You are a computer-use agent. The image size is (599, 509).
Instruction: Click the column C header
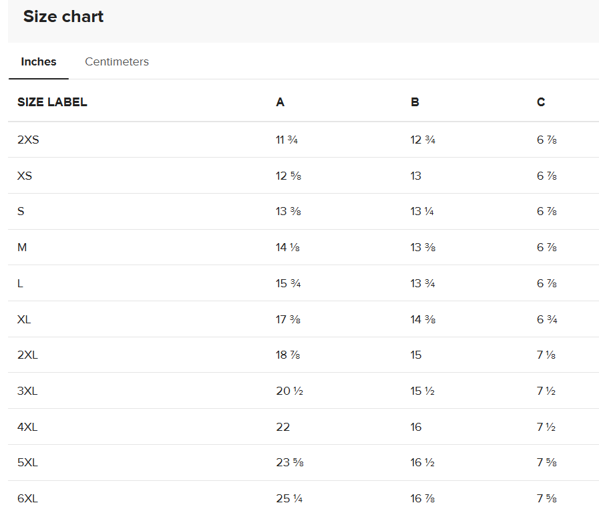pos(541,102)
